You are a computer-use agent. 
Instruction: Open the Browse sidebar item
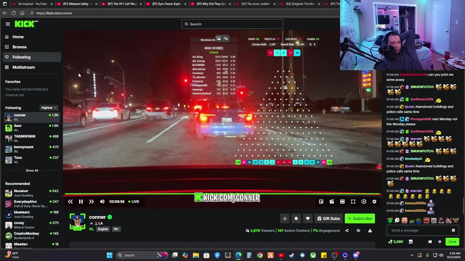pos(32,47)
